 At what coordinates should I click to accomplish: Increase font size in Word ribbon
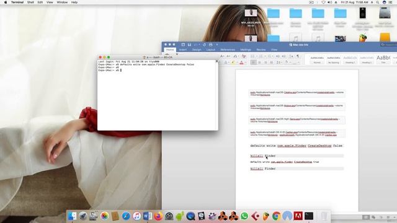pyautogui.click(x=222, y=56)
